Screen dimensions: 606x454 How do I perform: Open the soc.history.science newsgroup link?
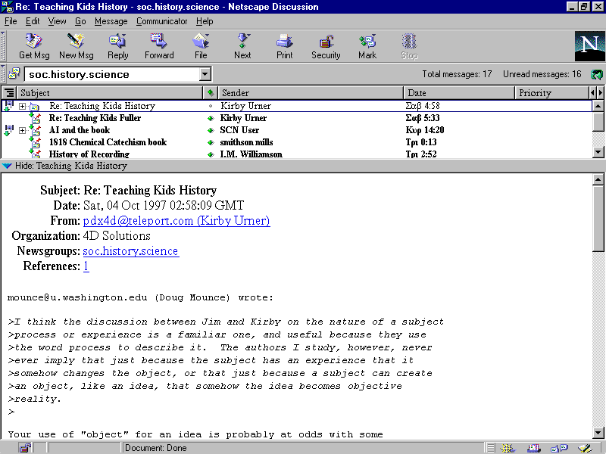(x=130, y=251)
